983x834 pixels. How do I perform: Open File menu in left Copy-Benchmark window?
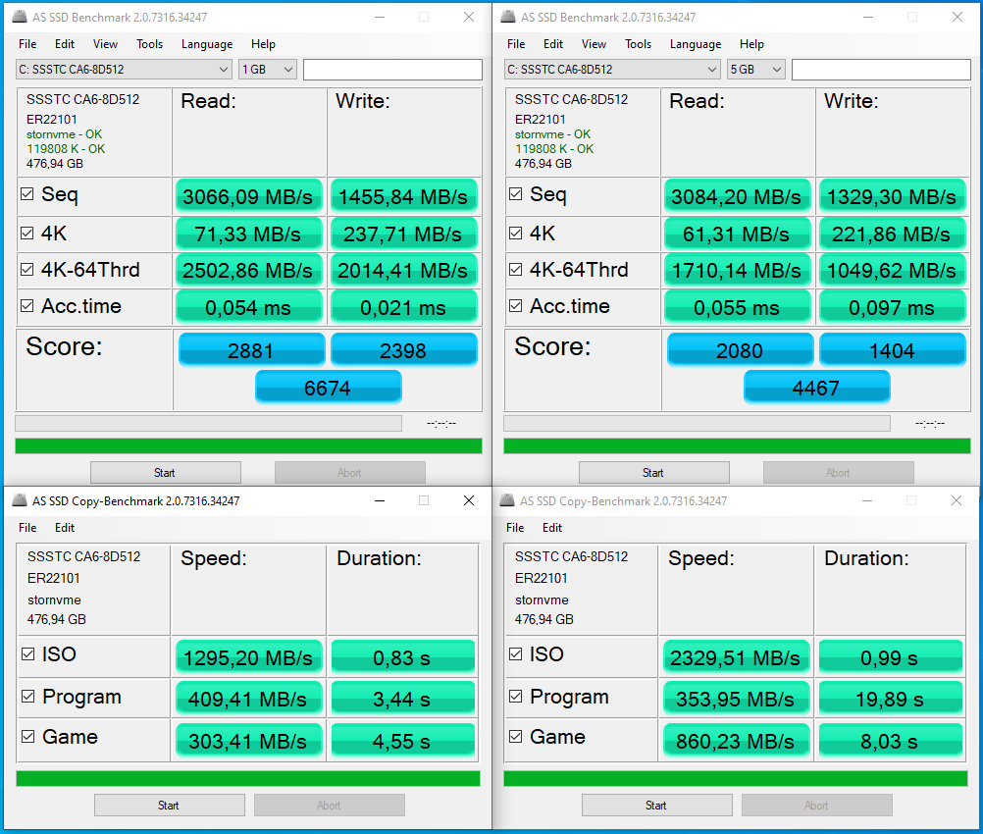click(x=27, y=527)
